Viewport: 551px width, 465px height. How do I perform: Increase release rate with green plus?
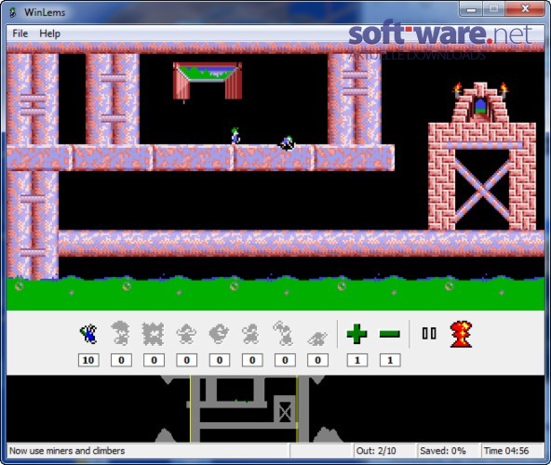click(357, 334)
